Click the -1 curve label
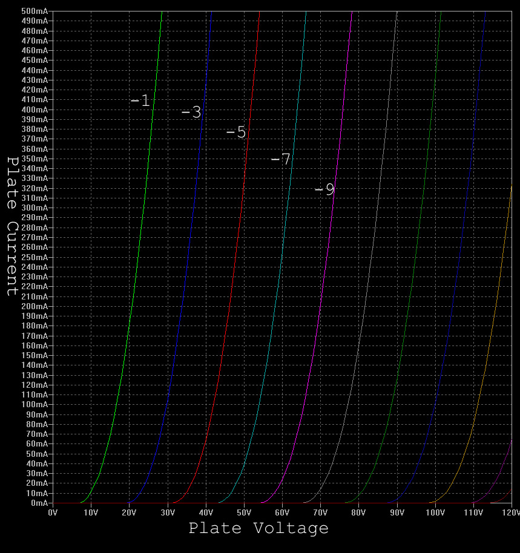This screenshot has height=553, width=520. tap(140, 101)
